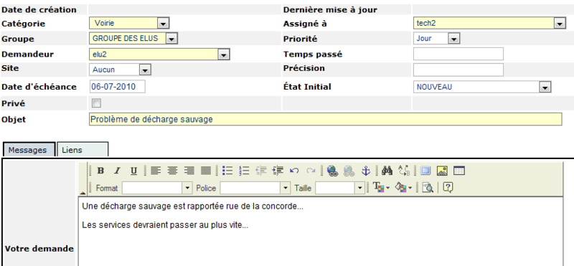
Task: Toggle bold formatting in the editor
Action: 100,171
